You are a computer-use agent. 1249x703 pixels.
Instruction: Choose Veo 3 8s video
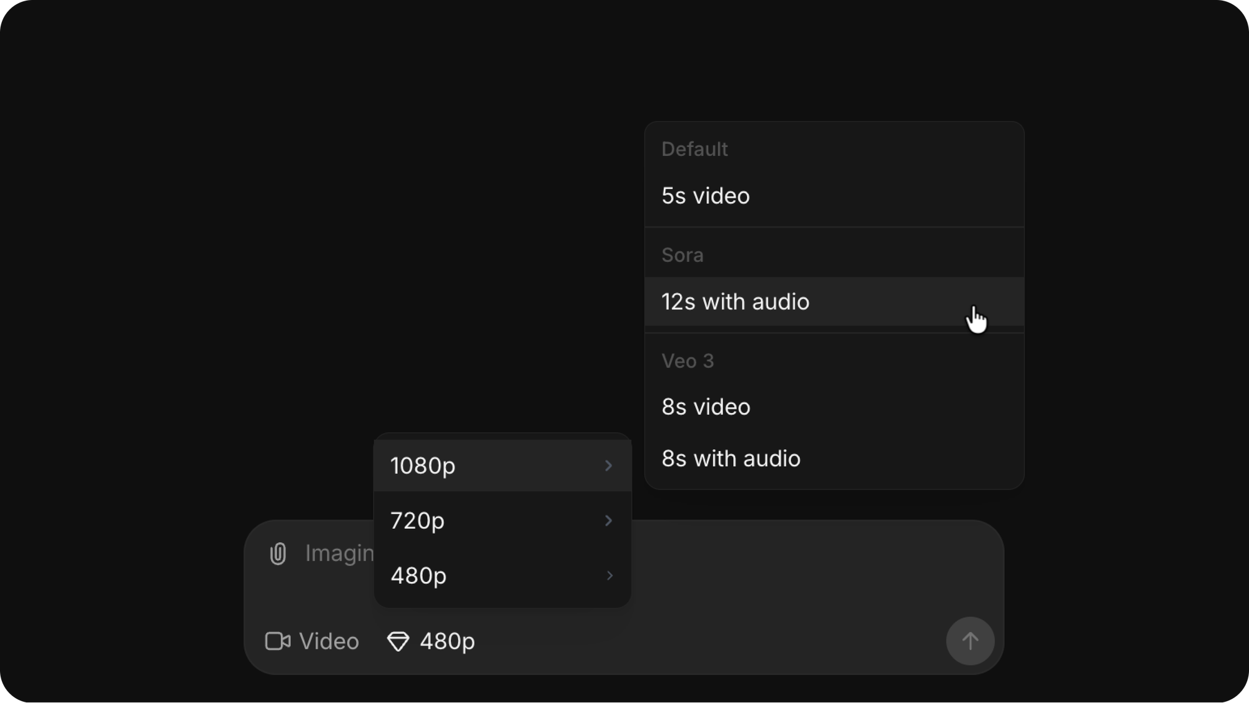click(706, 407)
